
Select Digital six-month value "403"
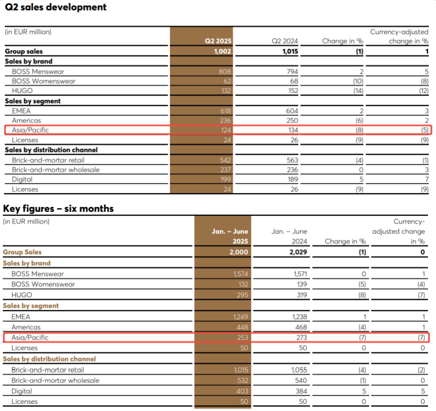242,391
